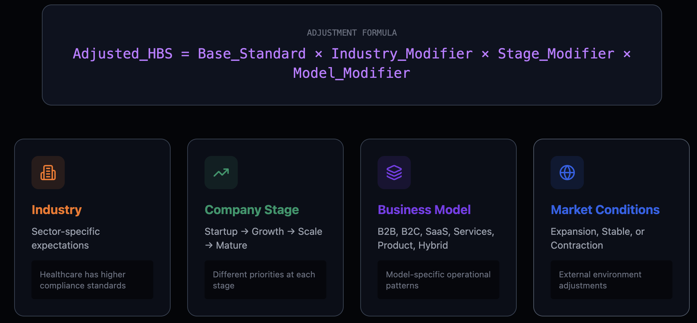Select the Company Stage heading
The width and height of the screenshot is (697, 323).
[x=252, y=210]
